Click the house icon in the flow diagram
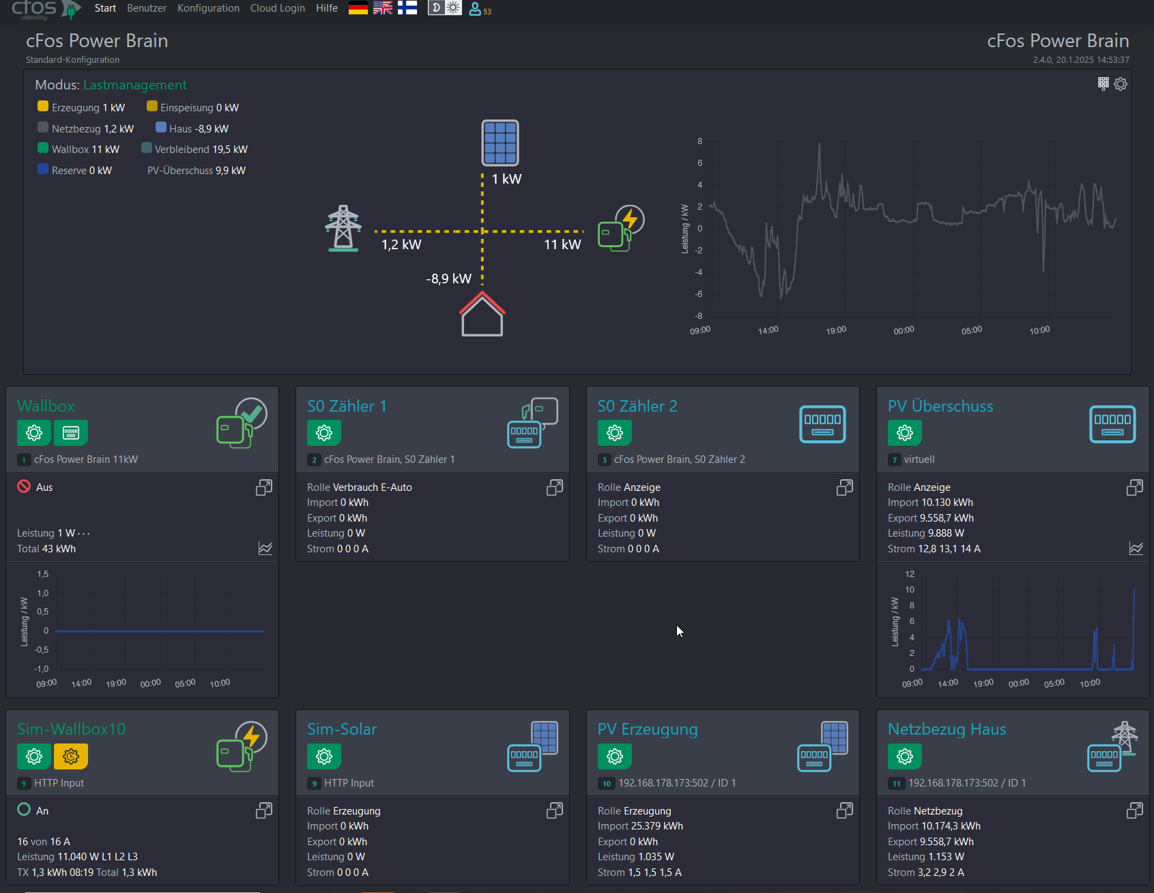Viewport: 1154px width, 893px height. pyautogui.click(x=482, y=314)
